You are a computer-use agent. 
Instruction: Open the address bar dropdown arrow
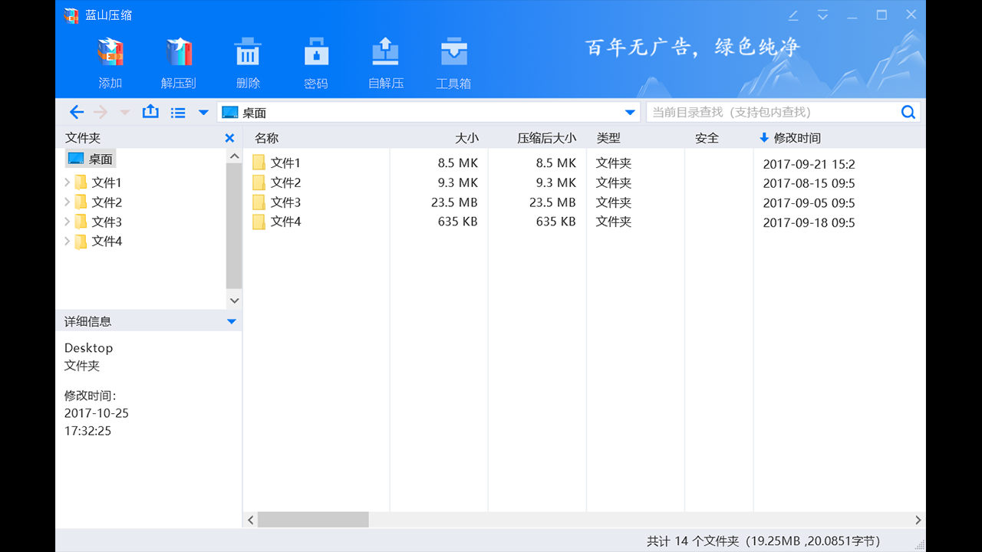[629, 111]
